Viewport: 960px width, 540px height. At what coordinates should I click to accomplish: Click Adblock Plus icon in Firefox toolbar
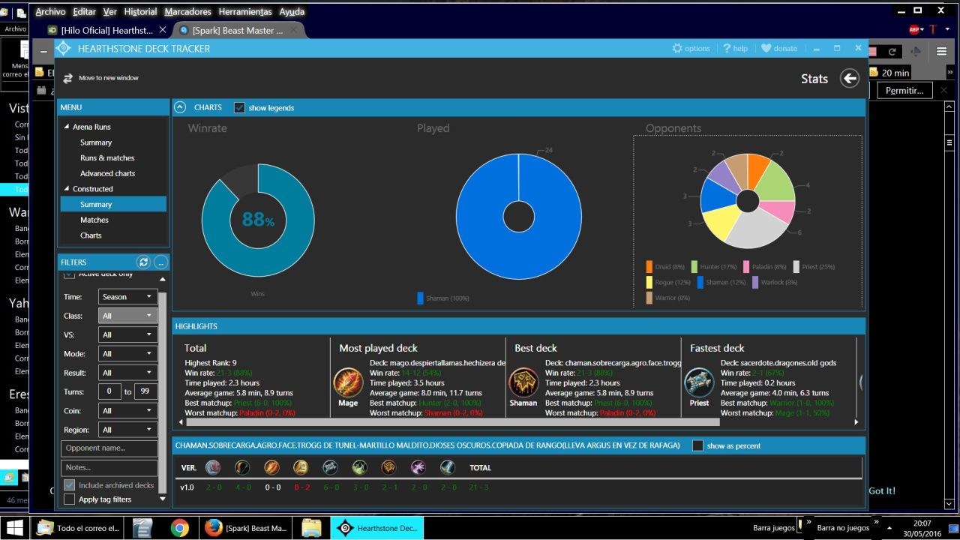[x=916, y=29]
